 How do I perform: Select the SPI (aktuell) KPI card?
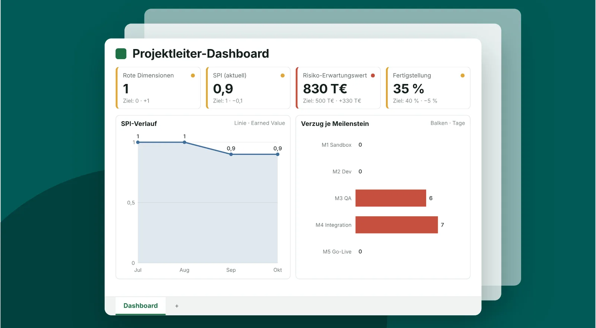click(x=248, y=88)
